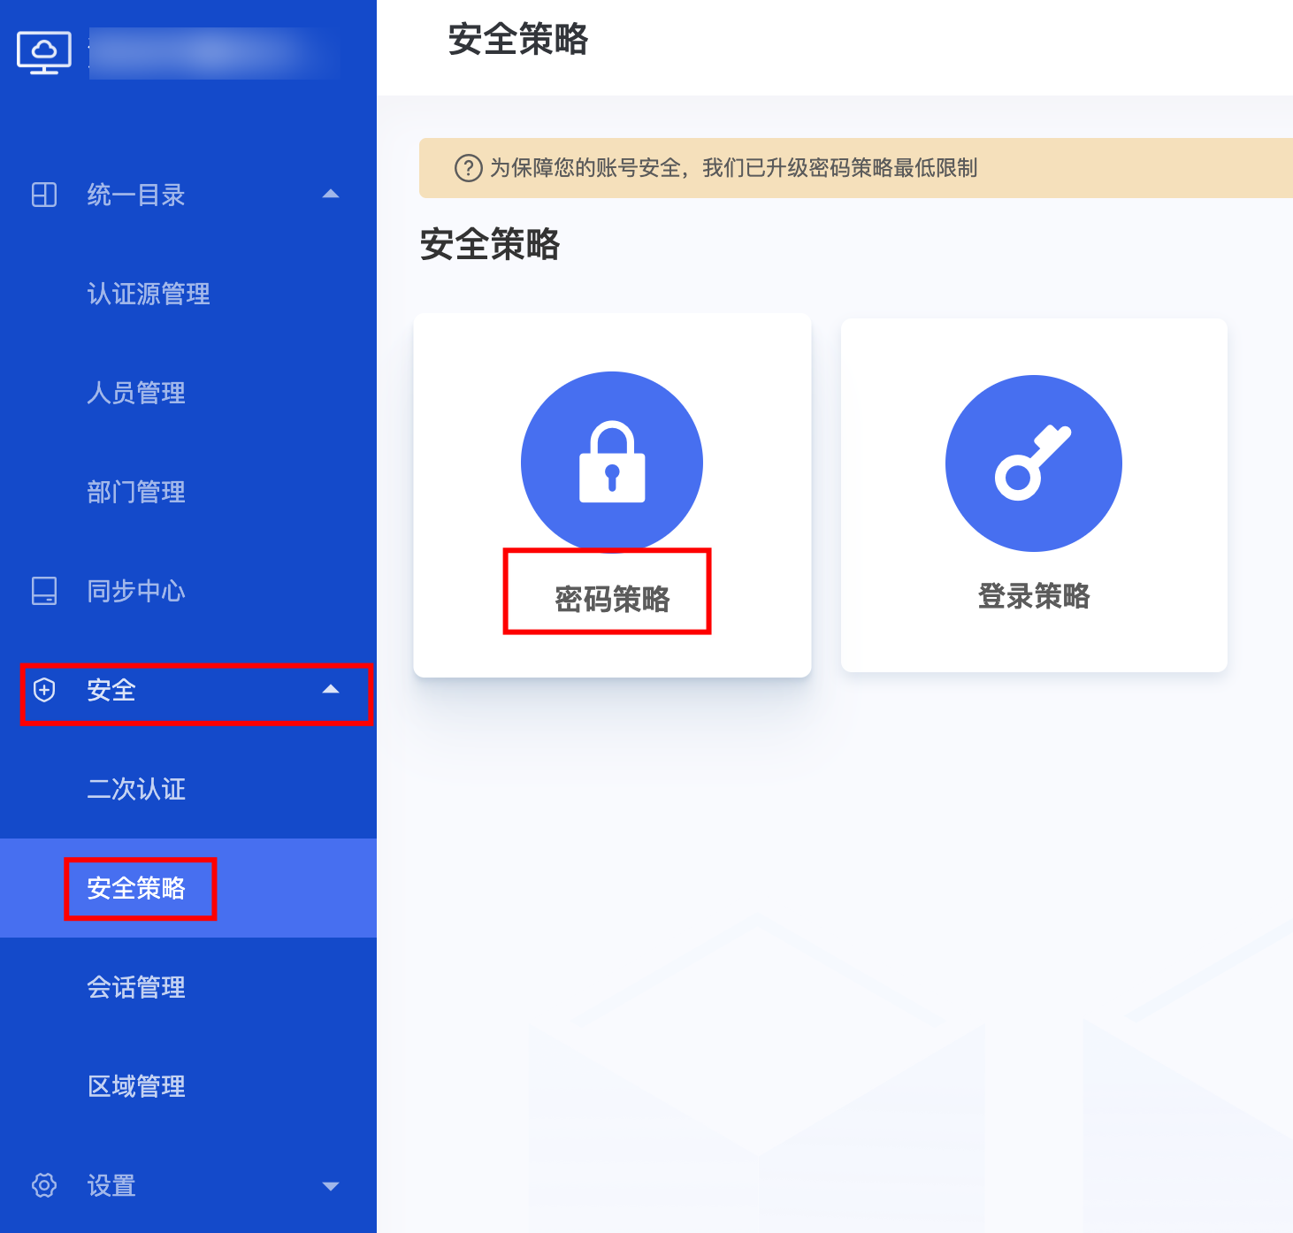The height and width of the screenshot is (1233, 1293).
Task: Click the security shield icon
Action: (44, 690)
